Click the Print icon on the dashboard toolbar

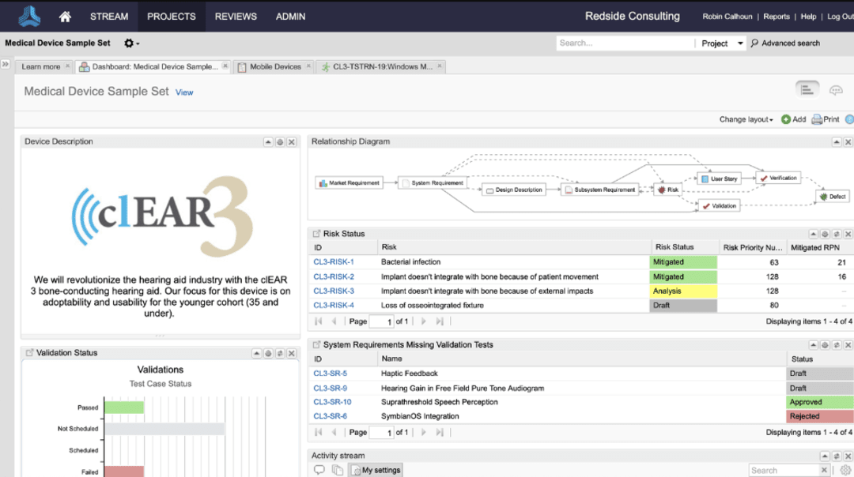pos(825,119)
